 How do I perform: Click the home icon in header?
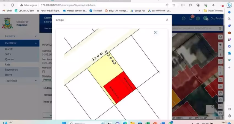click(x=184, y=18)
